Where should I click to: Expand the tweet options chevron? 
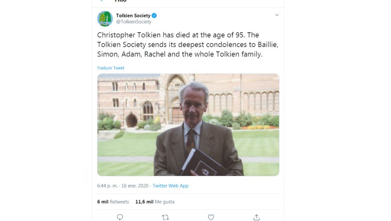coord(277,15)
